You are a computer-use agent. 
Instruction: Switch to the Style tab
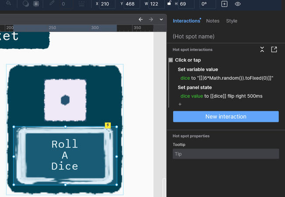232,21
